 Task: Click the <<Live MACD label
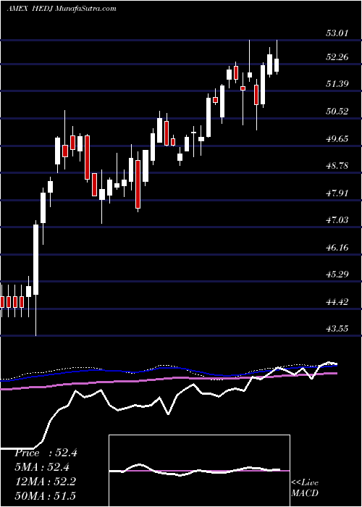pyautogui.click(x=305, y=488)
